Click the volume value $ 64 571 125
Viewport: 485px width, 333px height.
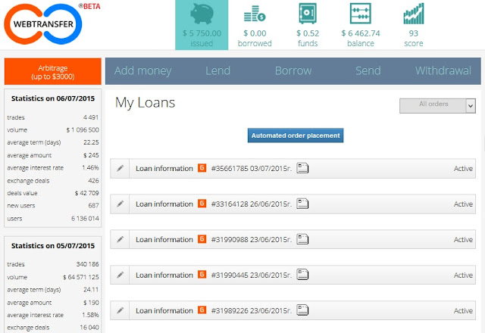click(81, 277)
